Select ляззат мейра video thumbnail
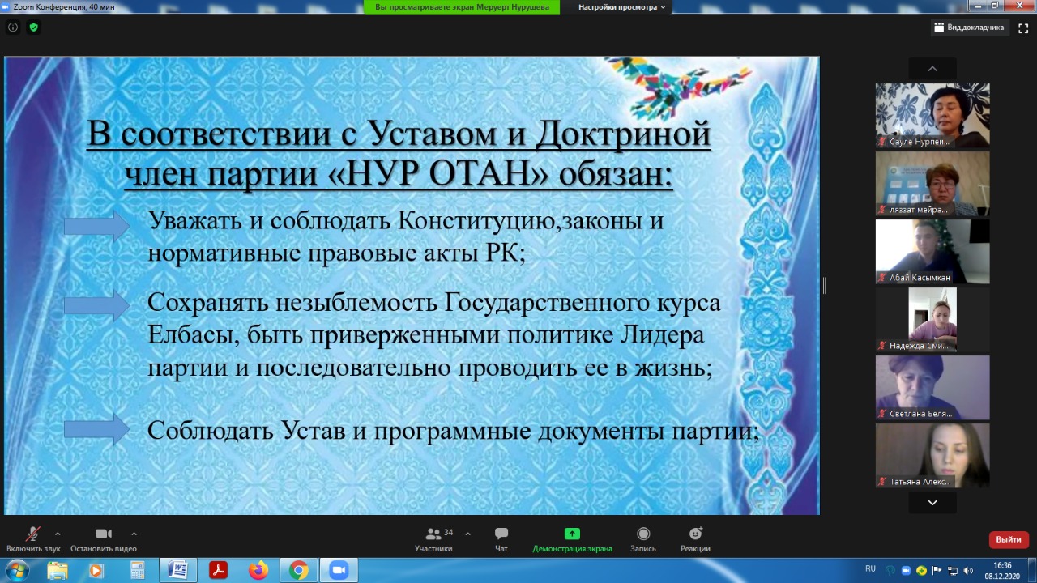This screenshot has width=1037, height=583. pos(932,183)
